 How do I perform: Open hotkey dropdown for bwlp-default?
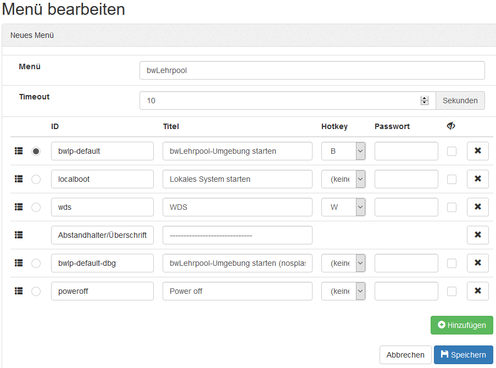(343, 151)
